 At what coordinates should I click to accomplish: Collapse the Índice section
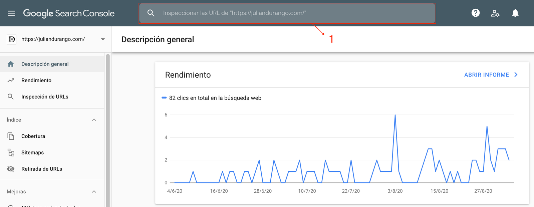click(x=94, y=120)
